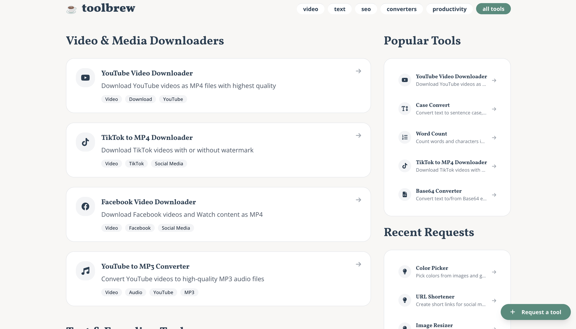The height and width of the screenshot is (329, 576).
Task: Select the all tools nav pill
Action: (493, 9)
